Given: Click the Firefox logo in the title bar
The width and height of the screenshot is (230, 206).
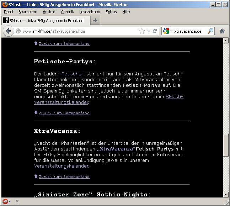Looking at the screenshot, I should (5, 4).
